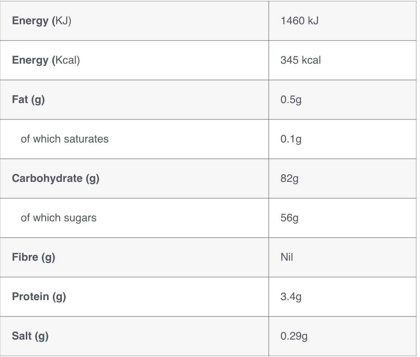Click the 3.4g protein value
The image size is (420, 357).
[x=291, y=297]
